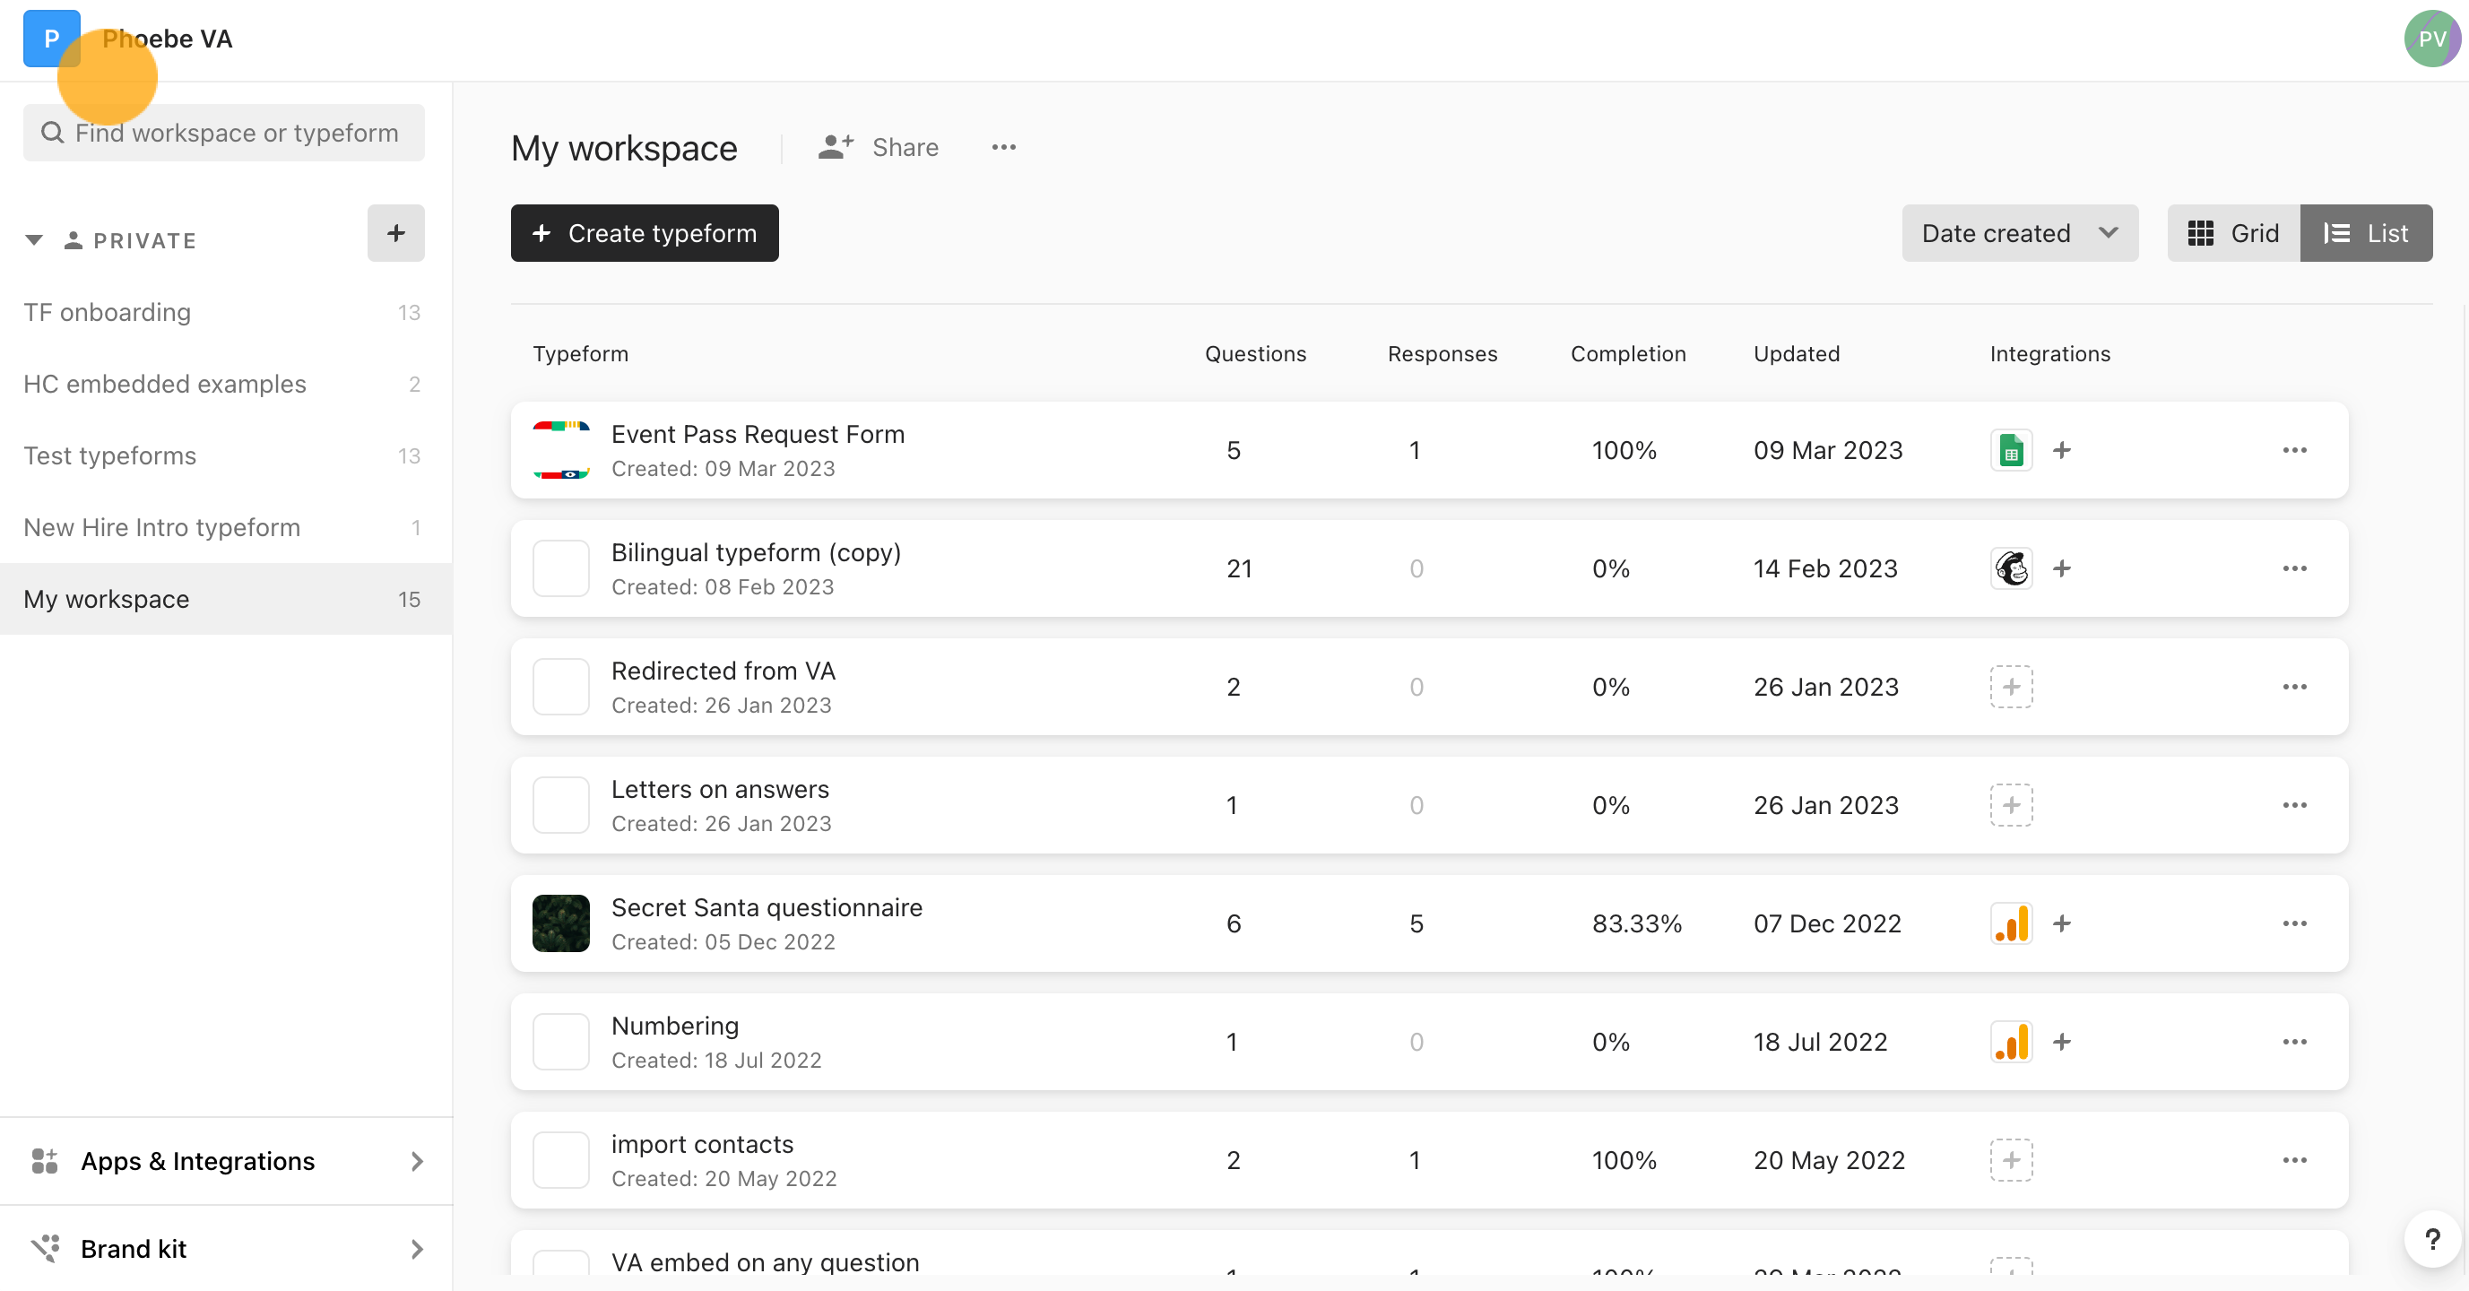This screenshot has width=2469, height=1291.
Task: Open options menu for Letters on answers
Action: [2293, 805]
